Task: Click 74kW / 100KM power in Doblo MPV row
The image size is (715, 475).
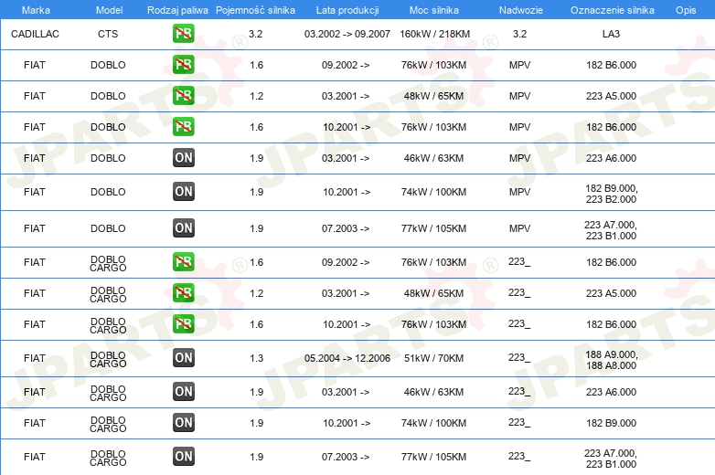Action: coord(433,192)
